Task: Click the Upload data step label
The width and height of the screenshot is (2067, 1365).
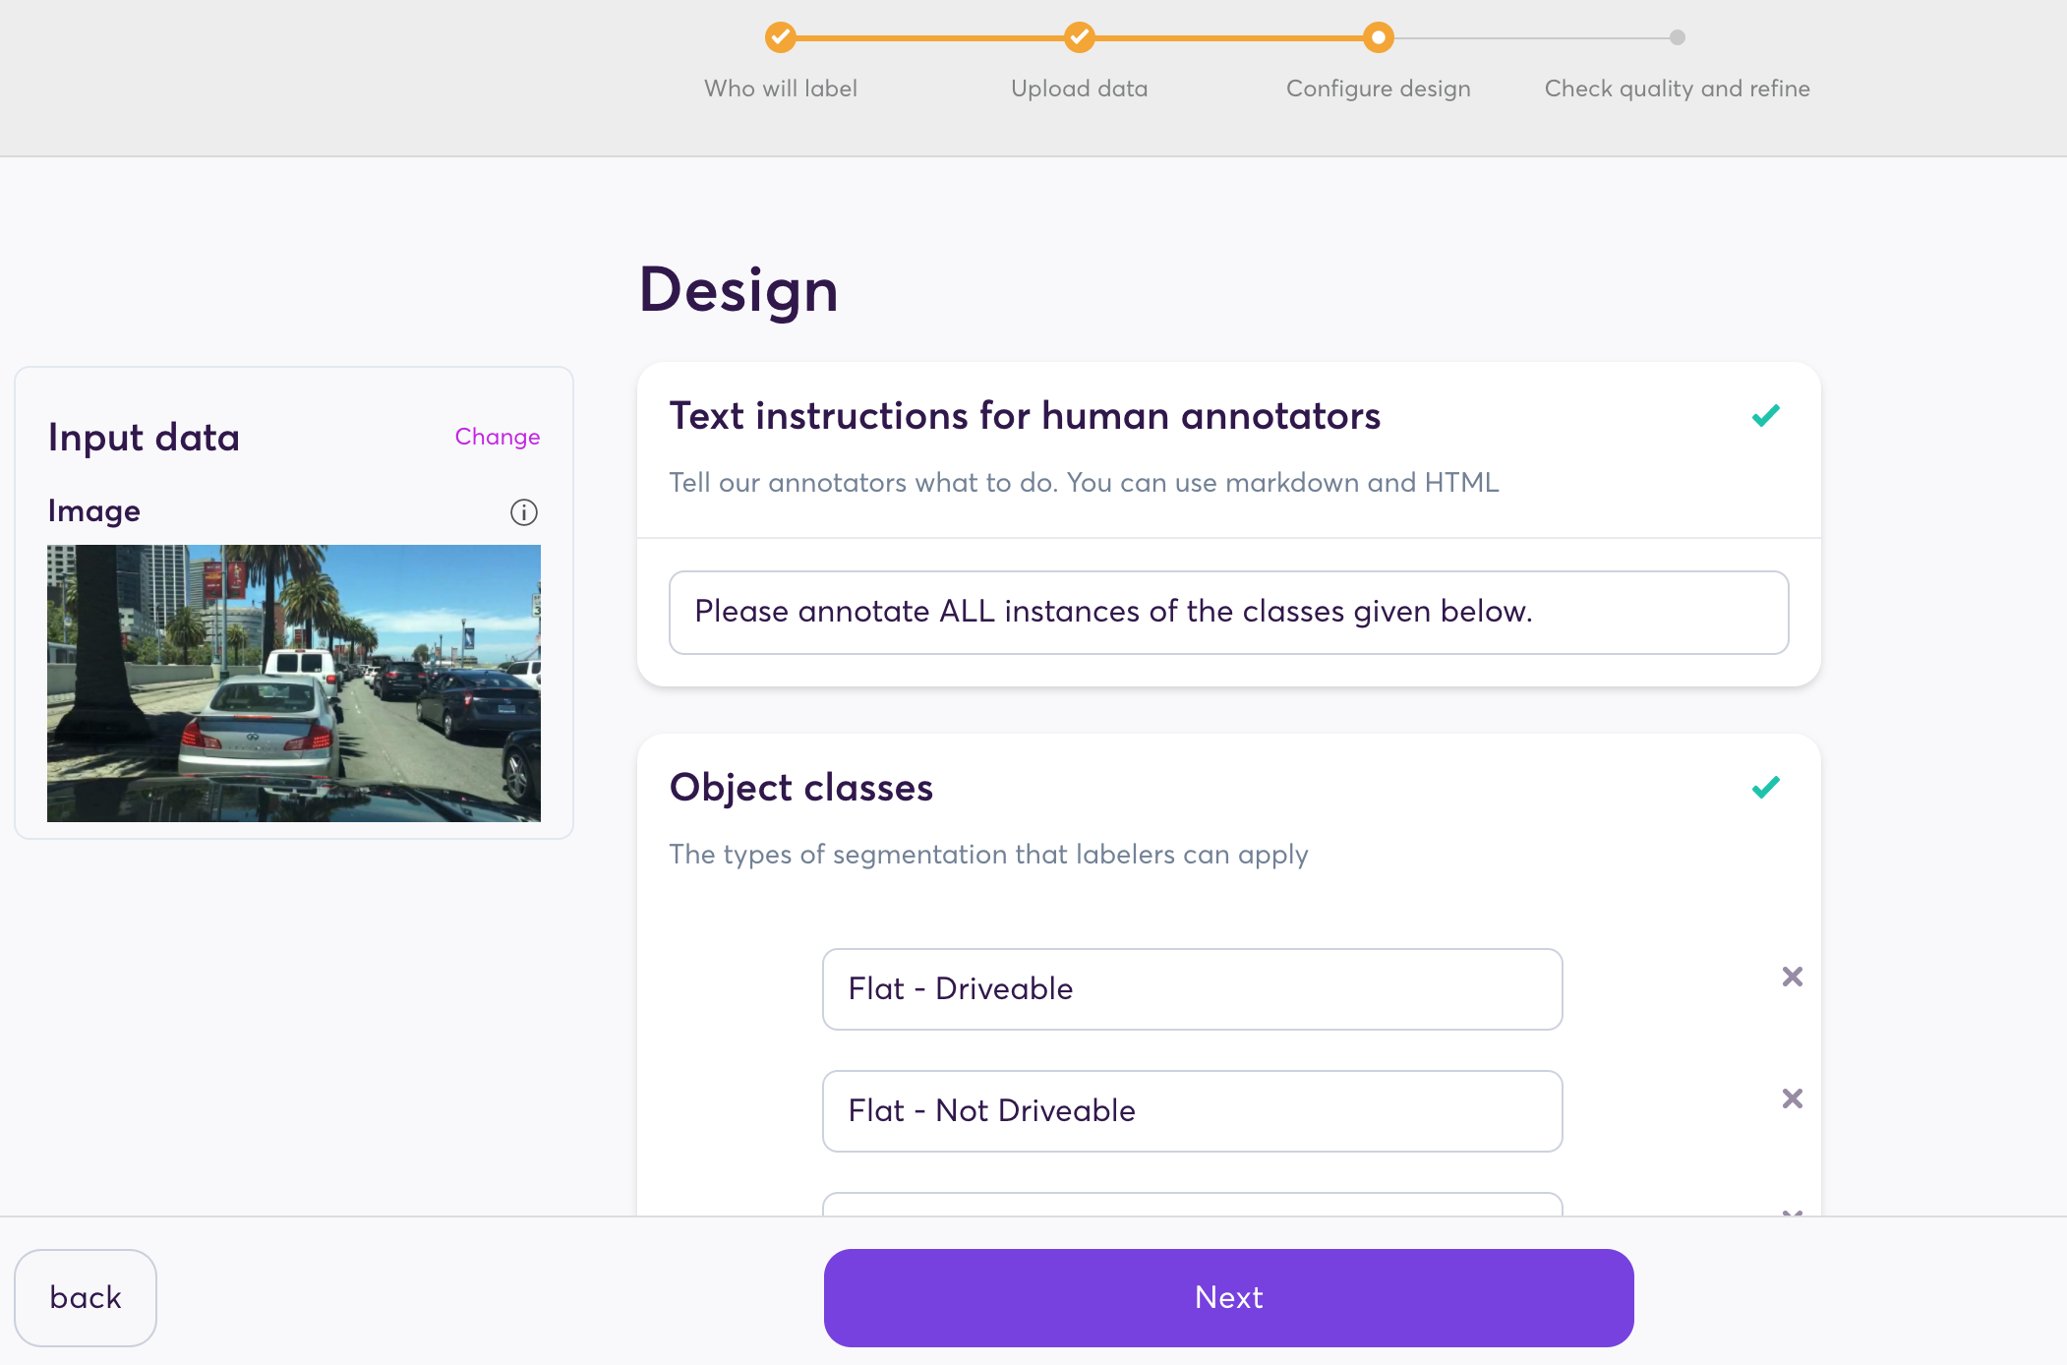Action: (1079, 89)
